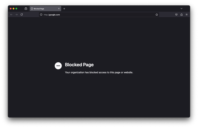Click the green fullscreen window button
Image resolution: width=198 pixels, height=128 pixels.
(x=16, y=9)
